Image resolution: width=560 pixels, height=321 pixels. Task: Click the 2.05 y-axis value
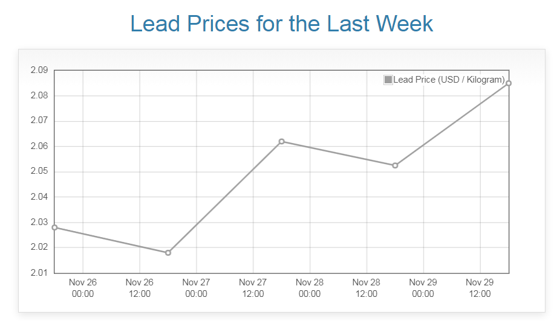(39, 172)
